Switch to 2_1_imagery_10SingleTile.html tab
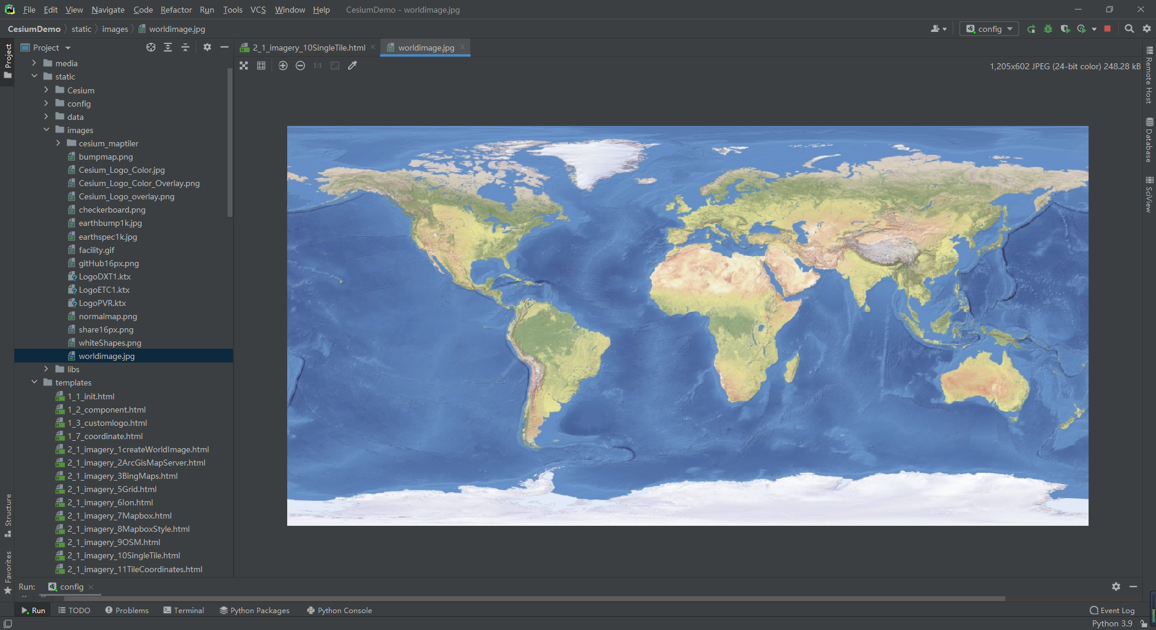Viewport: 1156px width, 630px height. (308, 48)
